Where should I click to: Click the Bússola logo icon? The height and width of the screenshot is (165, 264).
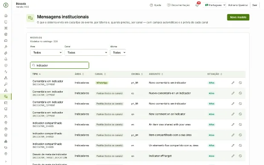(6, 5)
